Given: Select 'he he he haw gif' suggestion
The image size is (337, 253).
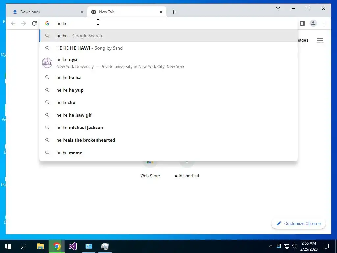Looking at the screenshot, I should tap(169, 115).
